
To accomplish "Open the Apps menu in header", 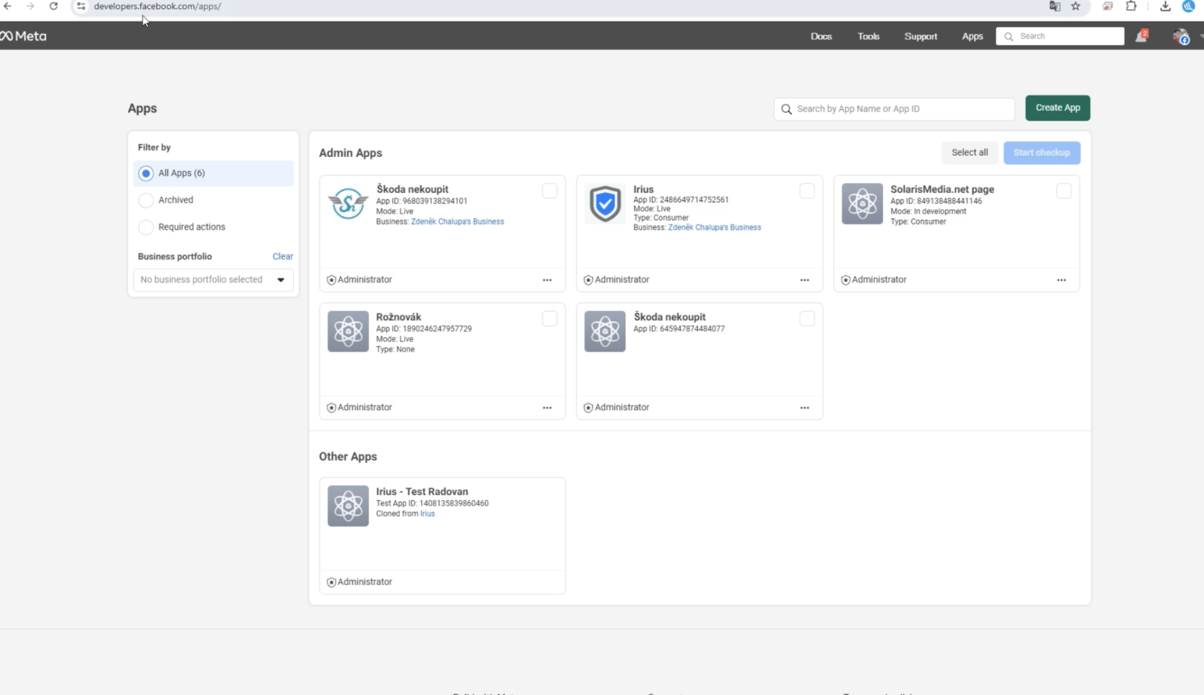I will [972, 36].
